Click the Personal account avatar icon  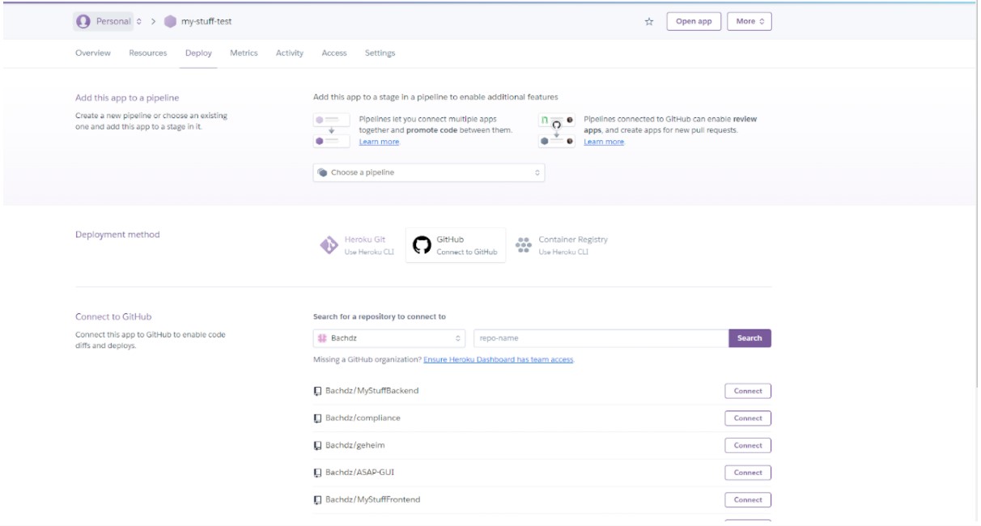coord(83,22)
